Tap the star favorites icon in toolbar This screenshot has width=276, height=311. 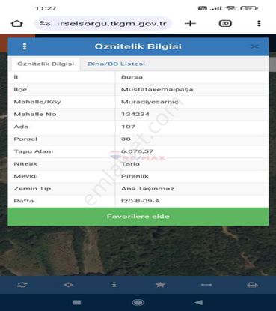(x=160, y=285)
